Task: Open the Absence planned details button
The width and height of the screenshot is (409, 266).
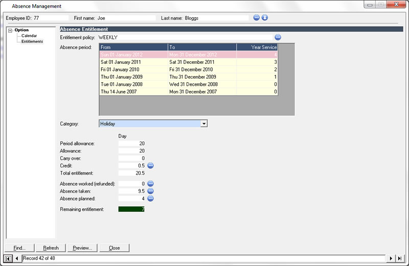Action: tap(151, 198)
